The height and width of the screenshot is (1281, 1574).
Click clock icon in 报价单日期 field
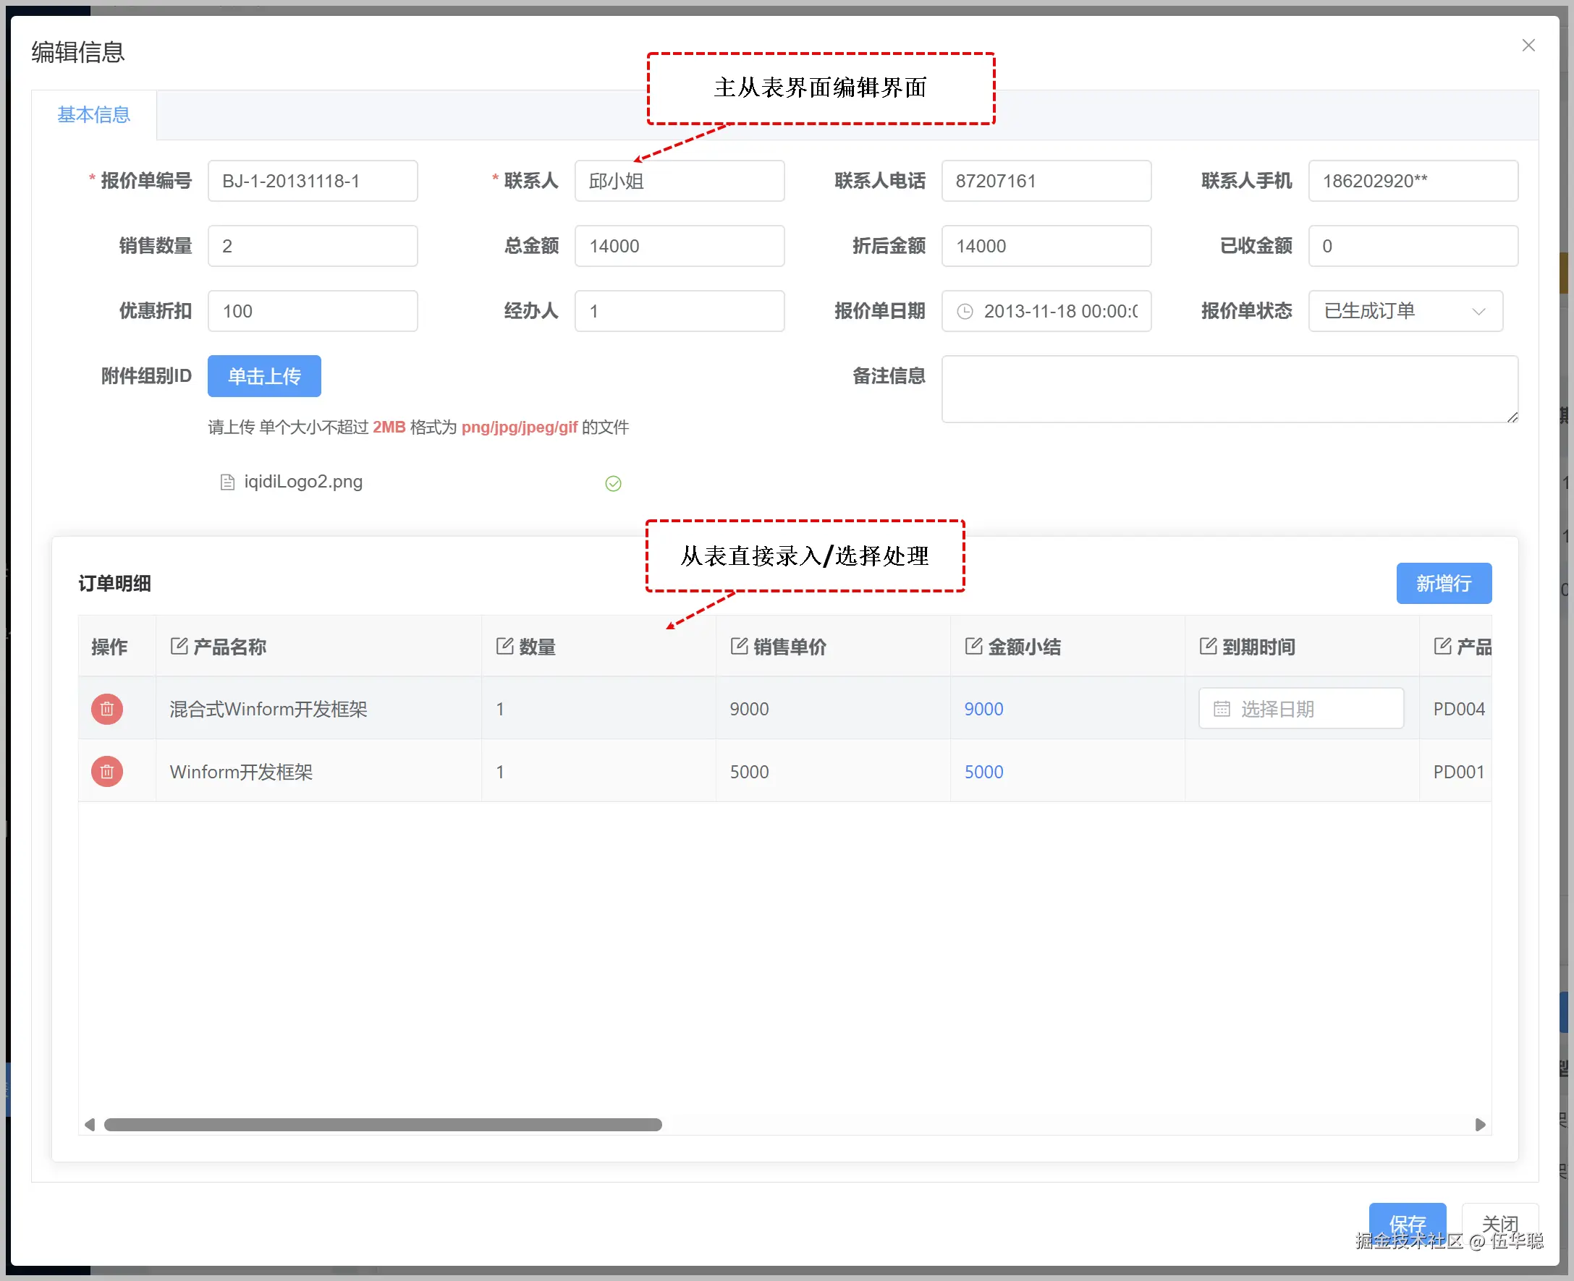pos(965,312)
